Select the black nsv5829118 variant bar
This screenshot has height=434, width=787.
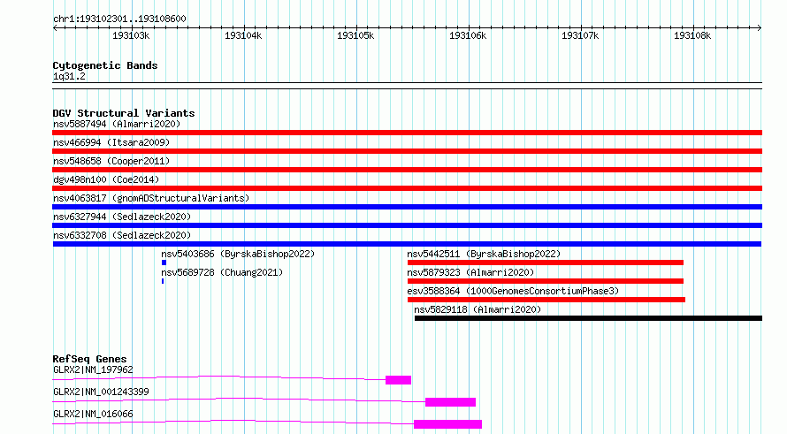(588, 318)
